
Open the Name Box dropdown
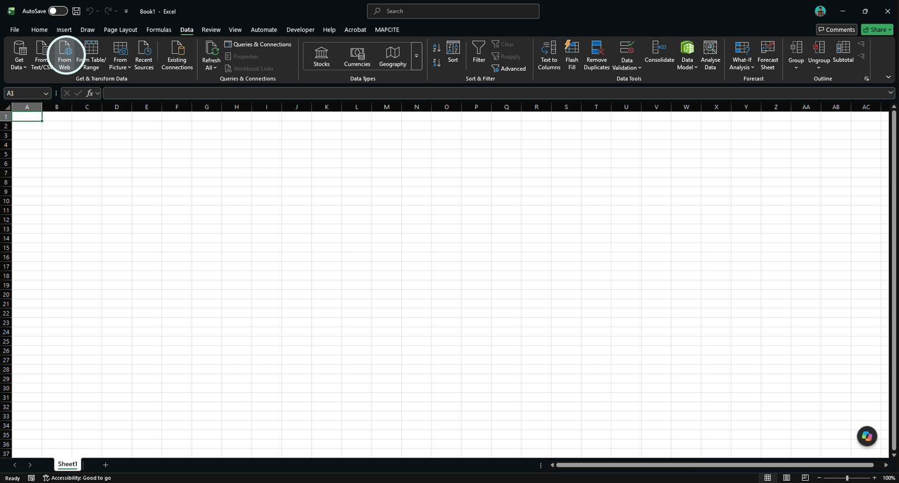coord(46,93)
